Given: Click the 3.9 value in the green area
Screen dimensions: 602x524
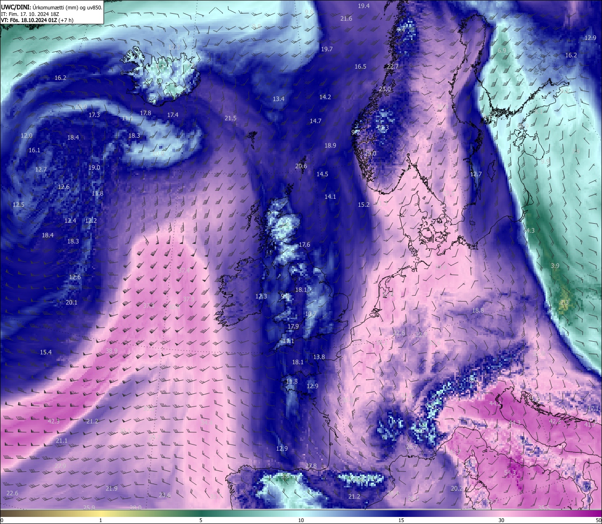Looking at the screenshot, I should click(555, 266).
